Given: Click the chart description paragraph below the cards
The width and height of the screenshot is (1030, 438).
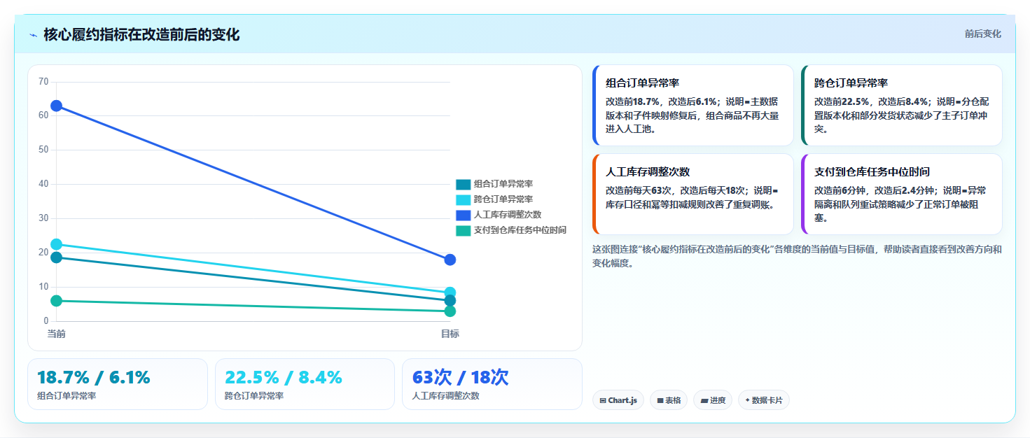Looking at the screenshot, I should tap(797, 256).
